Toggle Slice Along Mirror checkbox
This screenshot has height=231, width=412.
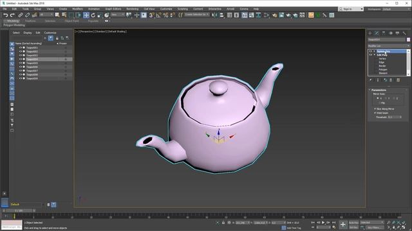[x=375, y=108]
